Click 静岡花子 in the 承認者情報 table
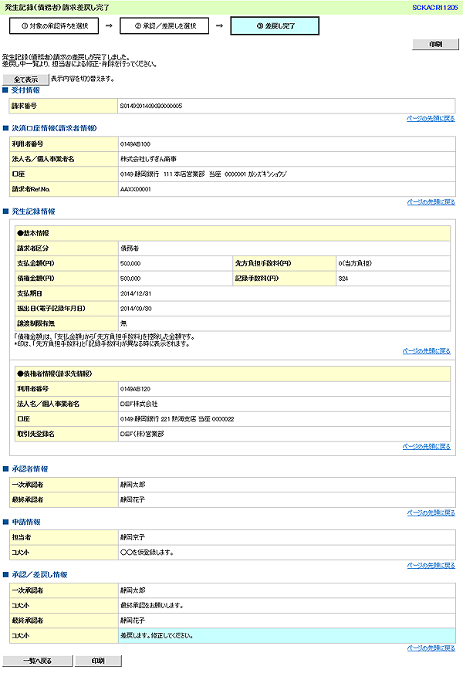Viewport: 463px width, 673px height. 133,499
